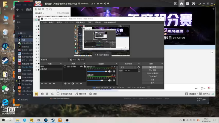This screenshot has height=123, width=219.
Task: Increase transition duration with up stepper
Action: tap(139, 70)
